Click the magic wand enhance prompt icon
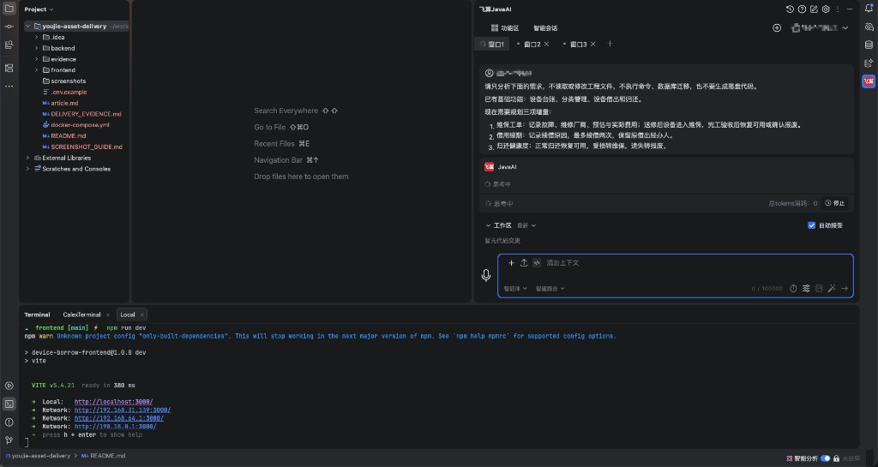This screenshot has height=467, width=878. coord(832,289)
